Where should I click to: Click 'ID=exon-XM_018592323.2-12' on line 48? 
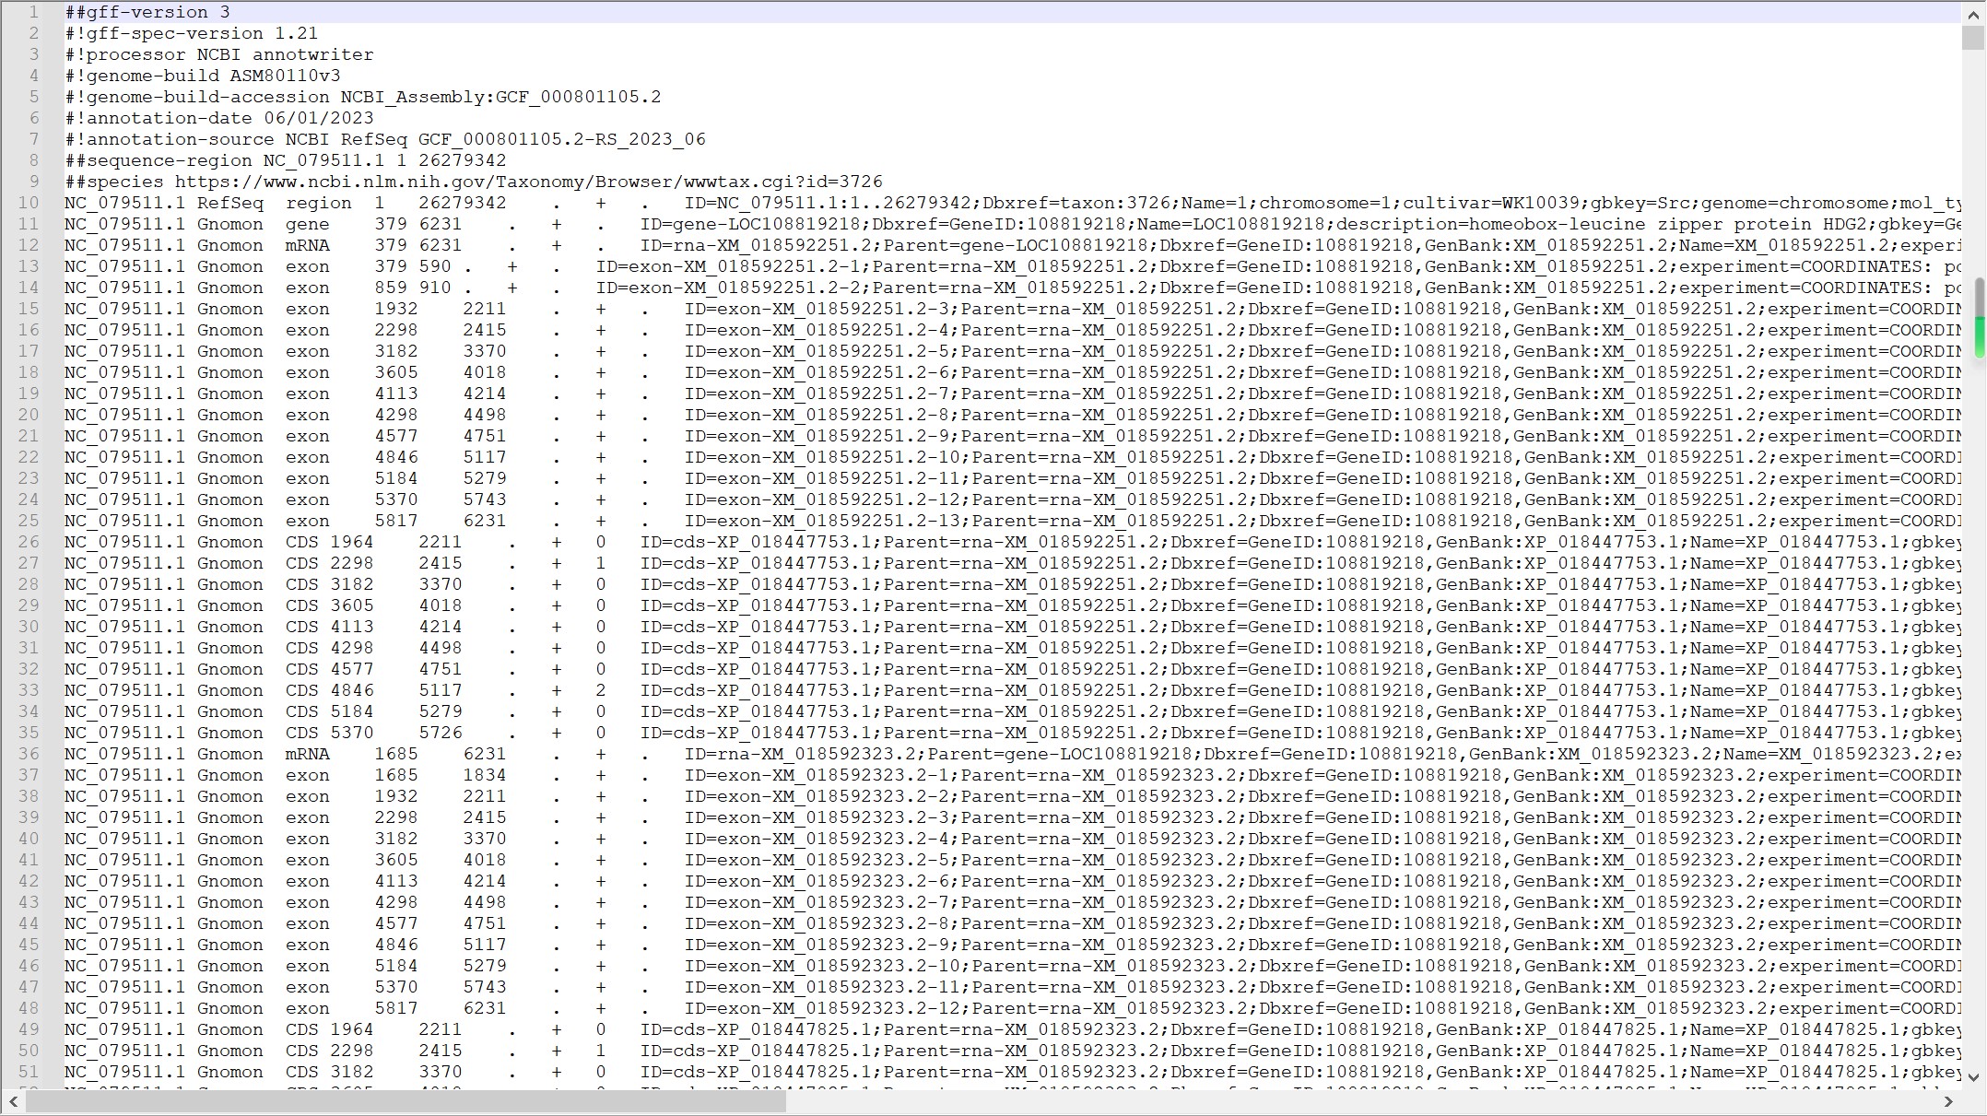click(822, 1008)
